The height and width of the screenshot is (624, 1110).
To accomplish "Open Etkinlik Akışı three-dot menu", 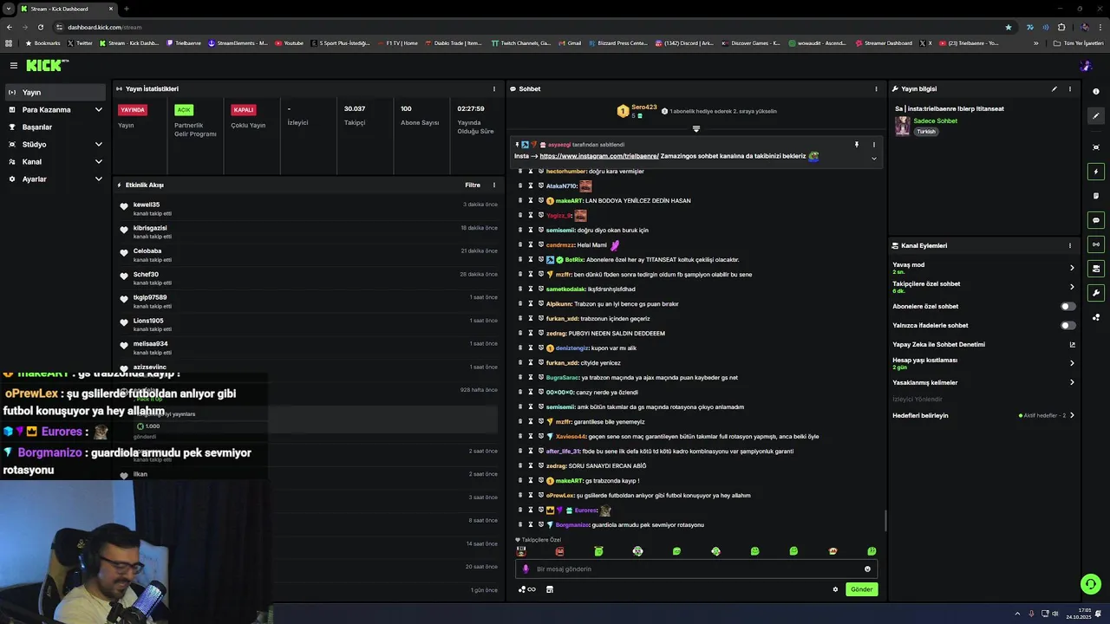I will [x=494, y=185].
